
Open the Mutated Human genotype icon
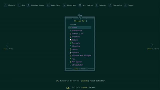[x=28, y=5]
